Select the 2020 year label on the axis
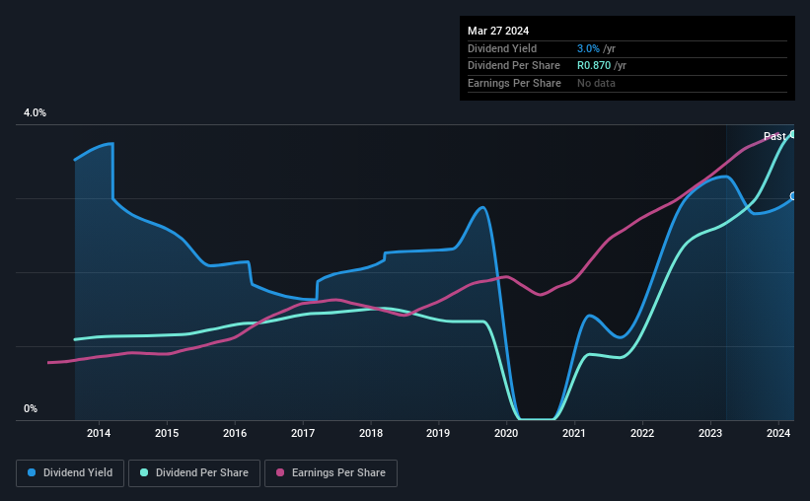810x501 pixels. pos(506,433)
